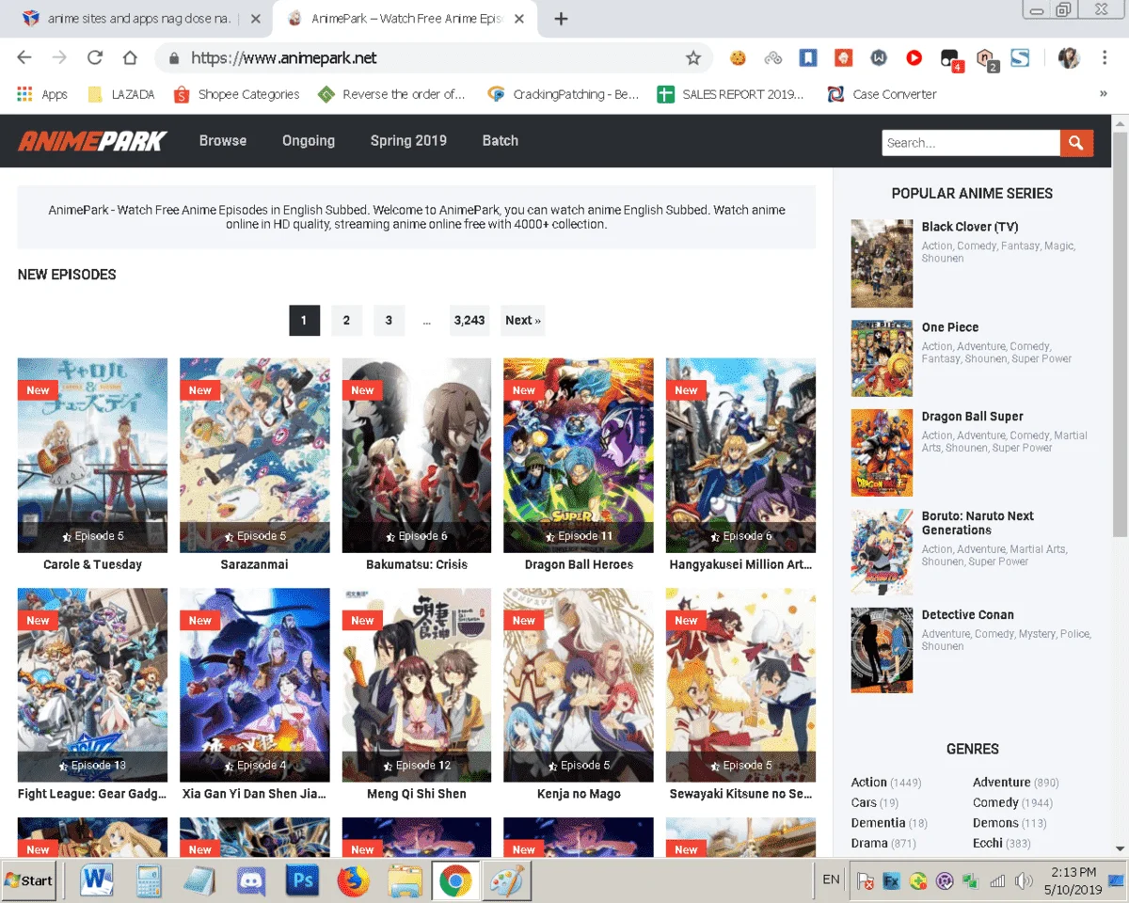Select the Demons genre

click(995, 823)
